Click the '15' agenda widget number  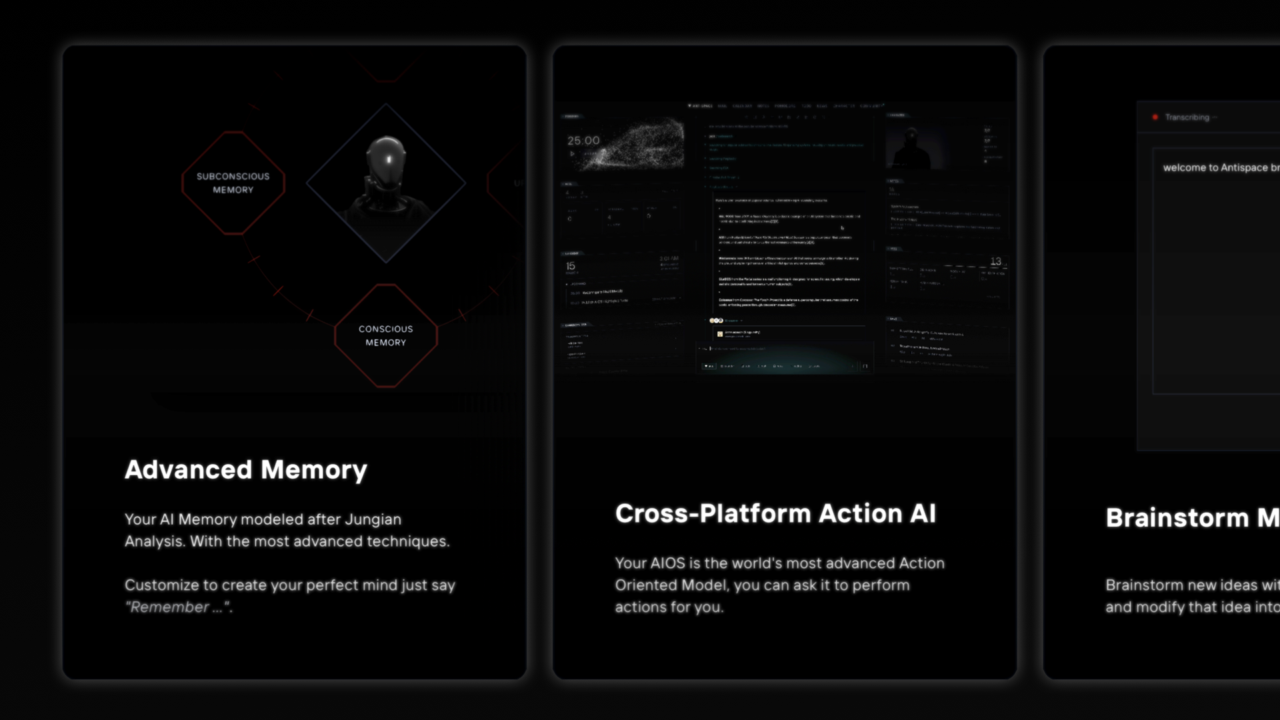tap(571, 266)
